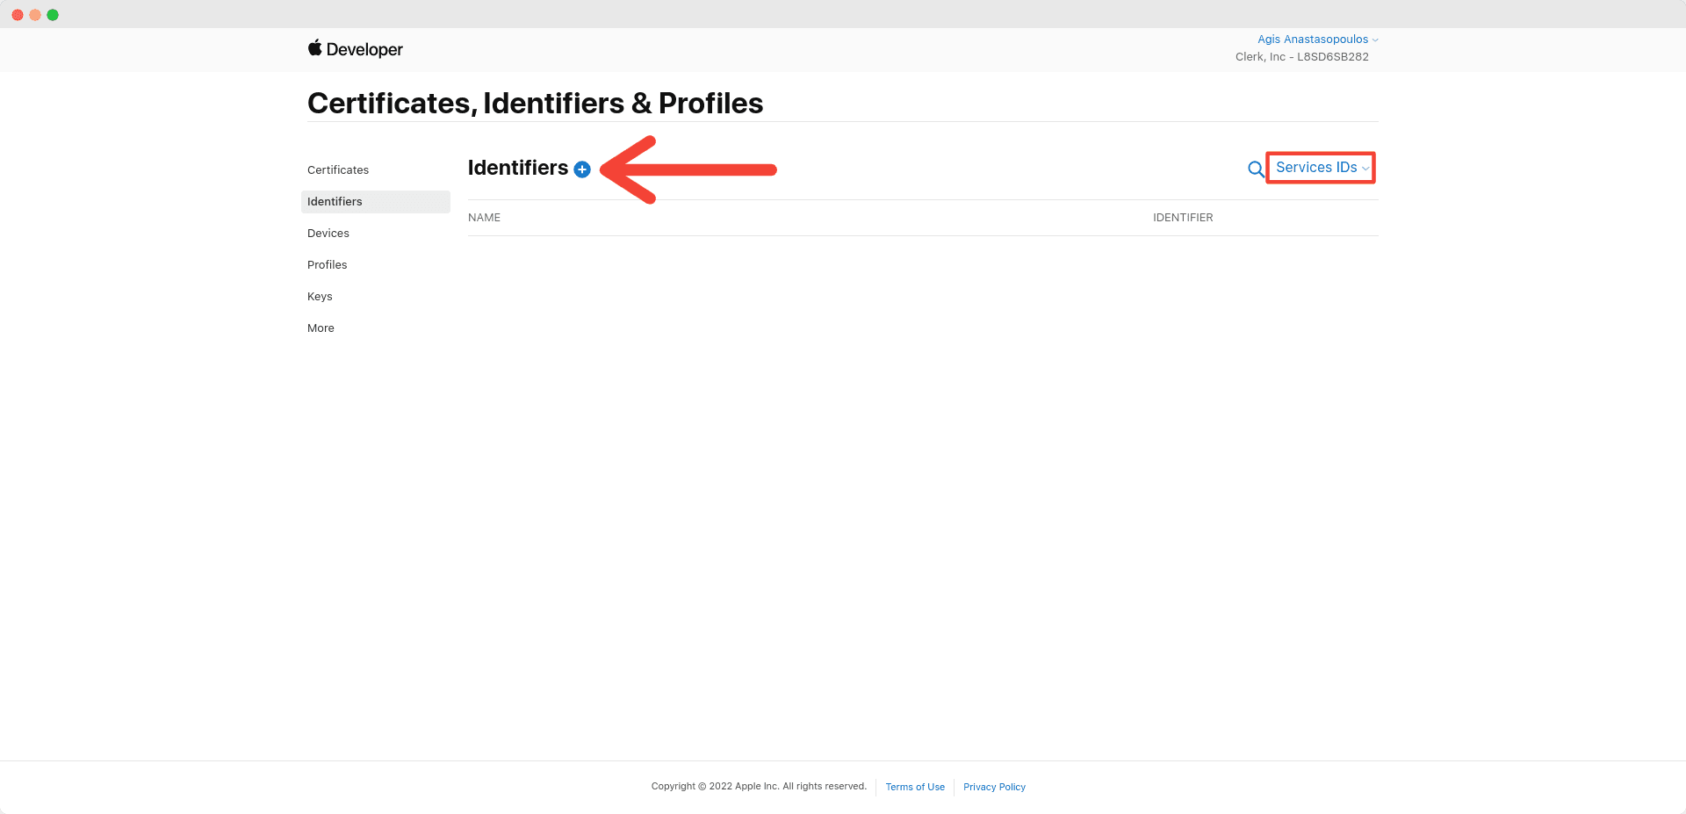Click the Apple Developer logo
This screenshot has width=1686, height=814.
[x=355, y=49]
